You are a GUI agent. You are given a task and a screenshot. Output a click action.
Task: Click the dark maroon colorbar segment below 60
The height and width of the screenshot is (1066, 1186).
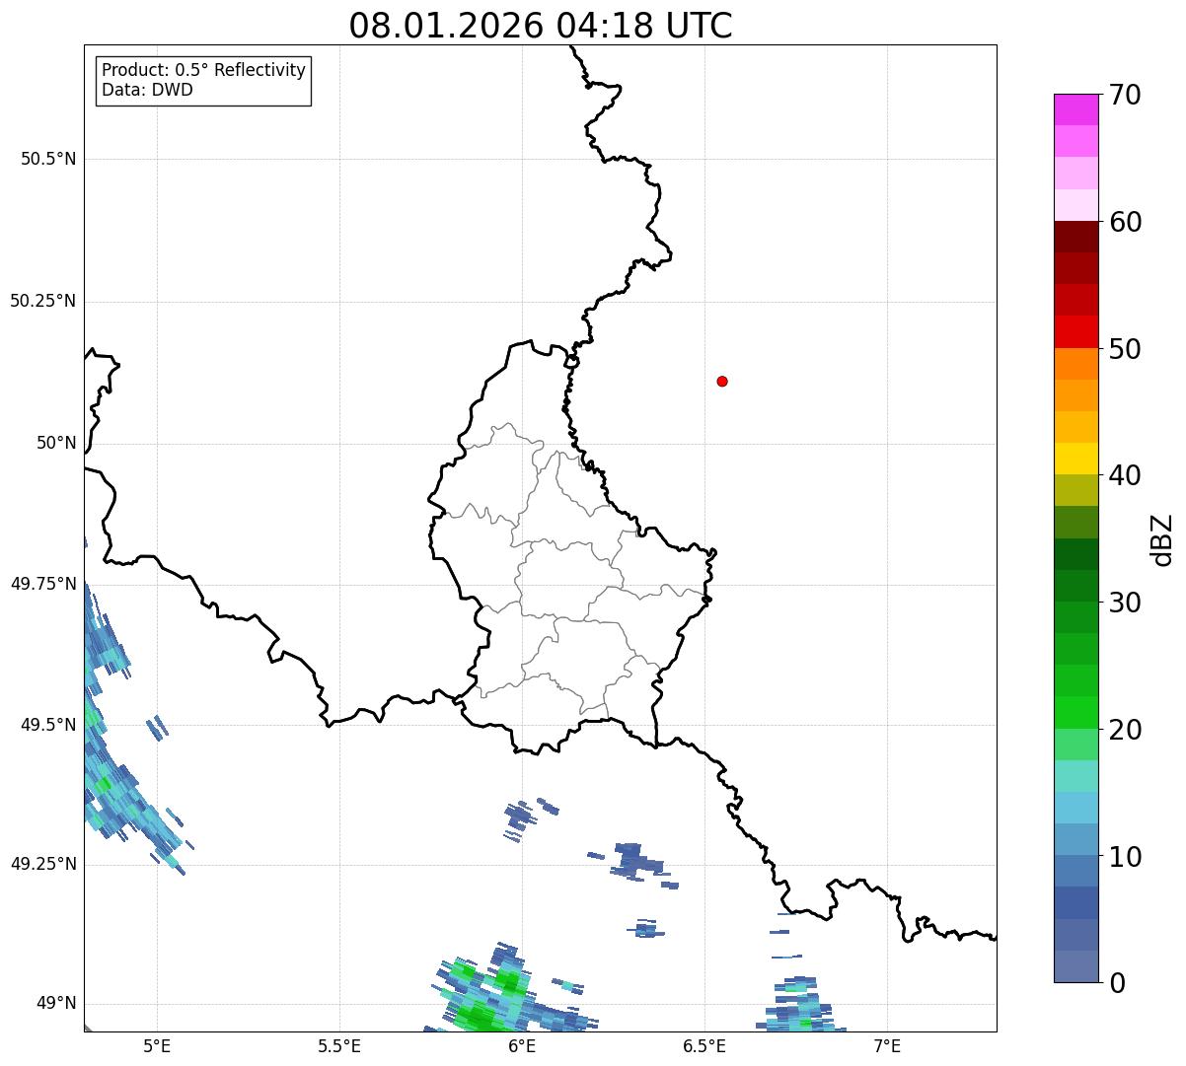click(1075, 237)
